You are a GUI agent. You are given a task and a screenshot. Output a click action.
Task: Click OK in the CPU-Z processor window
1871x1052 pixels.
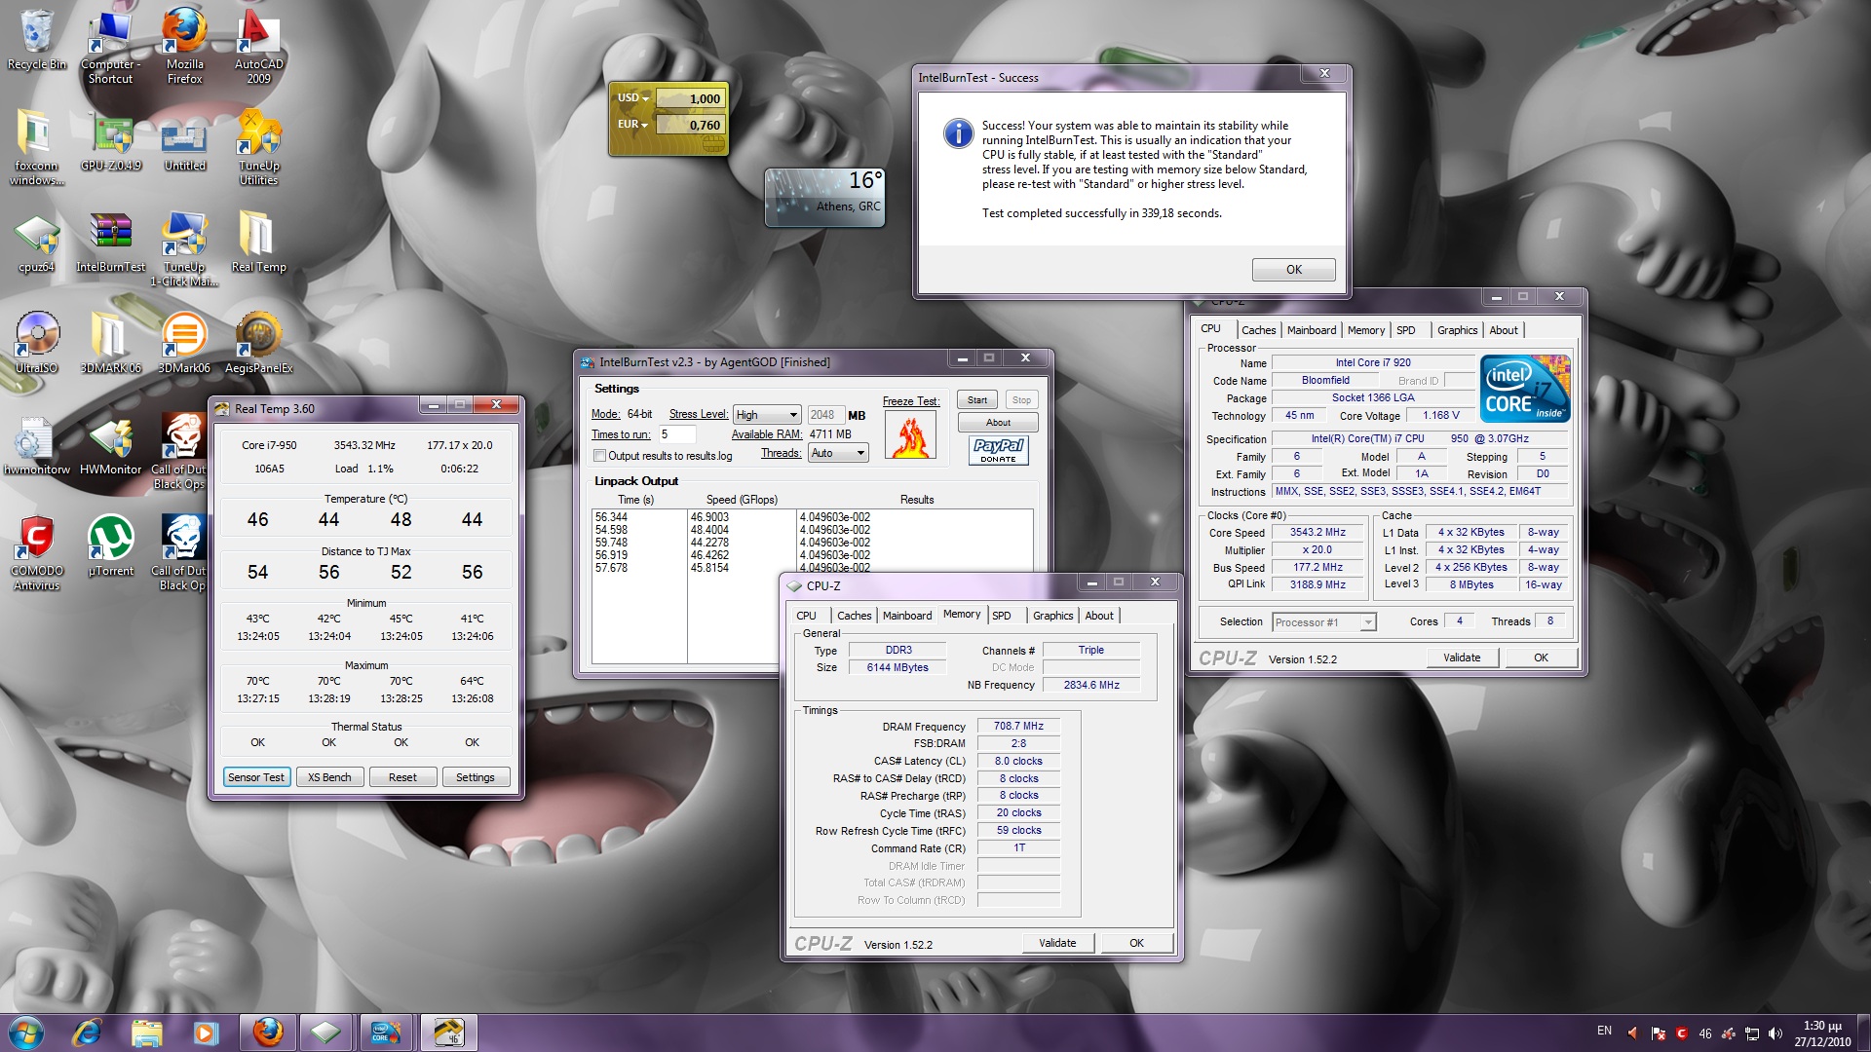coord(1541,657)
